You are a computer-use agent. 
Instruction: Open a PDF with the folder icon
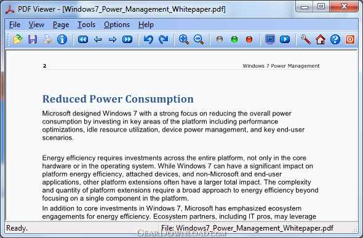tap(18, 39)
